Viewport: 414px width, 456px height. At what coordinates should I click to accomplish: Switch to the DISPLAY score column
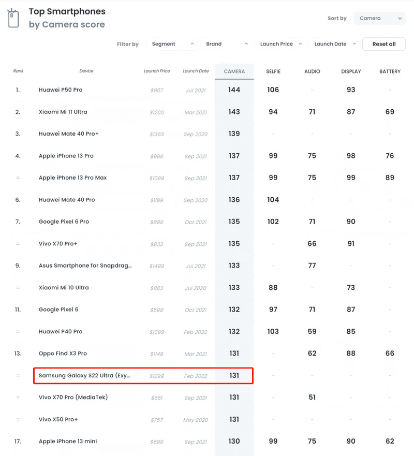click(350, 71)
